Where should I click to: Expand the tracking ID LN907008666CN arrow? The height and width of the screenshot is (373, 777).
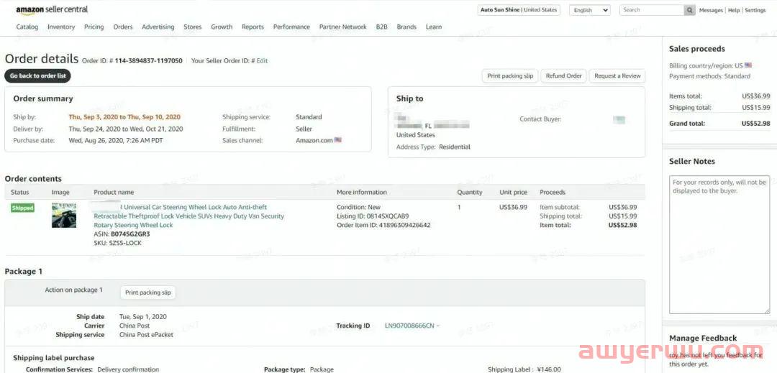pyautogui.click(x=438, y=326)
